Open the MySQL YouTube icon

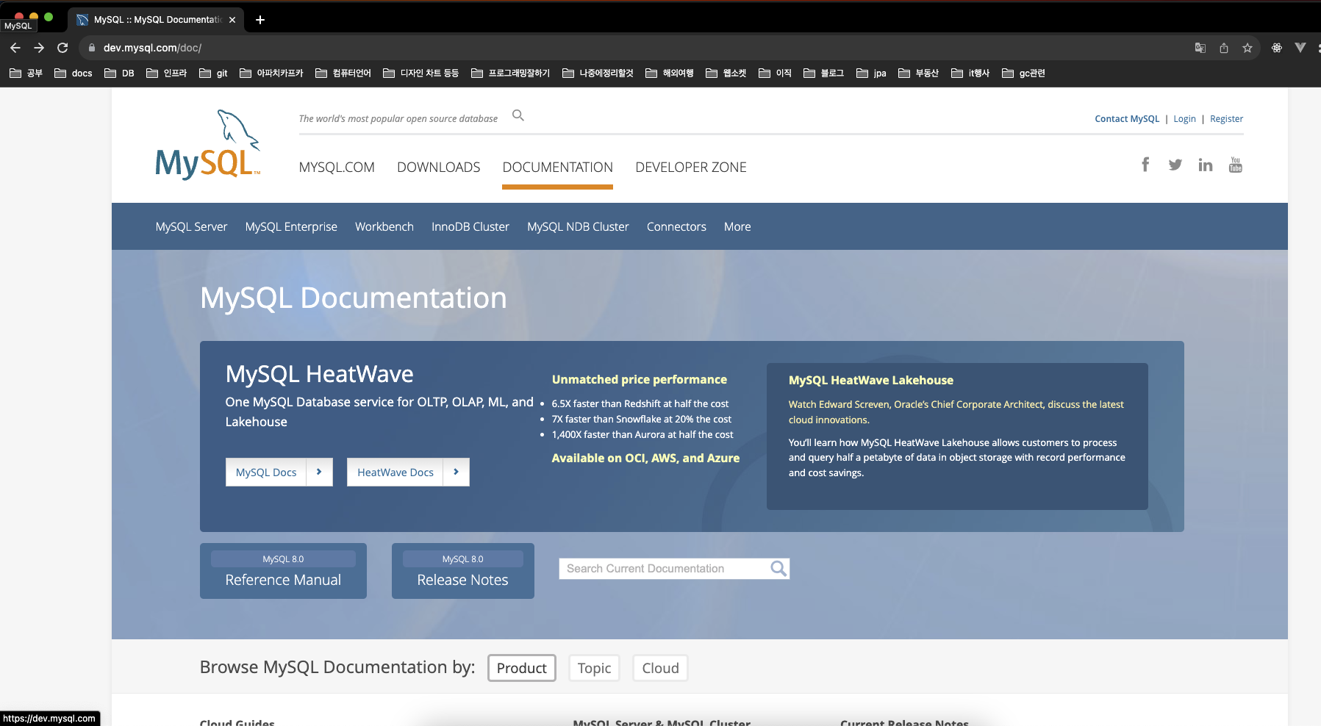click(x=1236, y=165)
